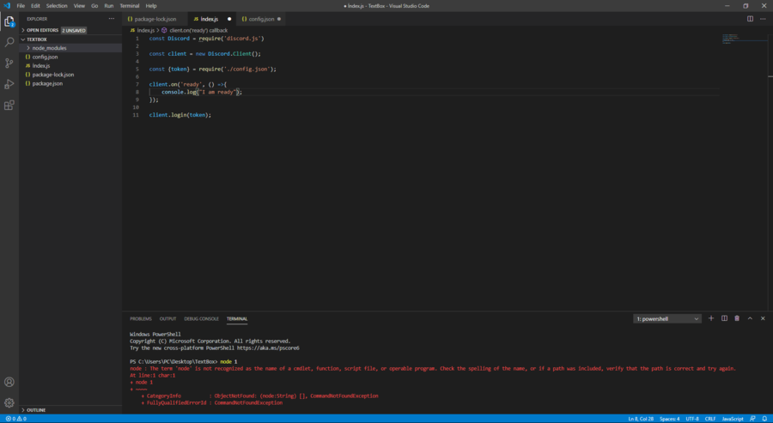Viewport: 773px width, 423px height.
Task: Open the Run and Debug view
Action: pyautogui.click(x=9, y=84)
